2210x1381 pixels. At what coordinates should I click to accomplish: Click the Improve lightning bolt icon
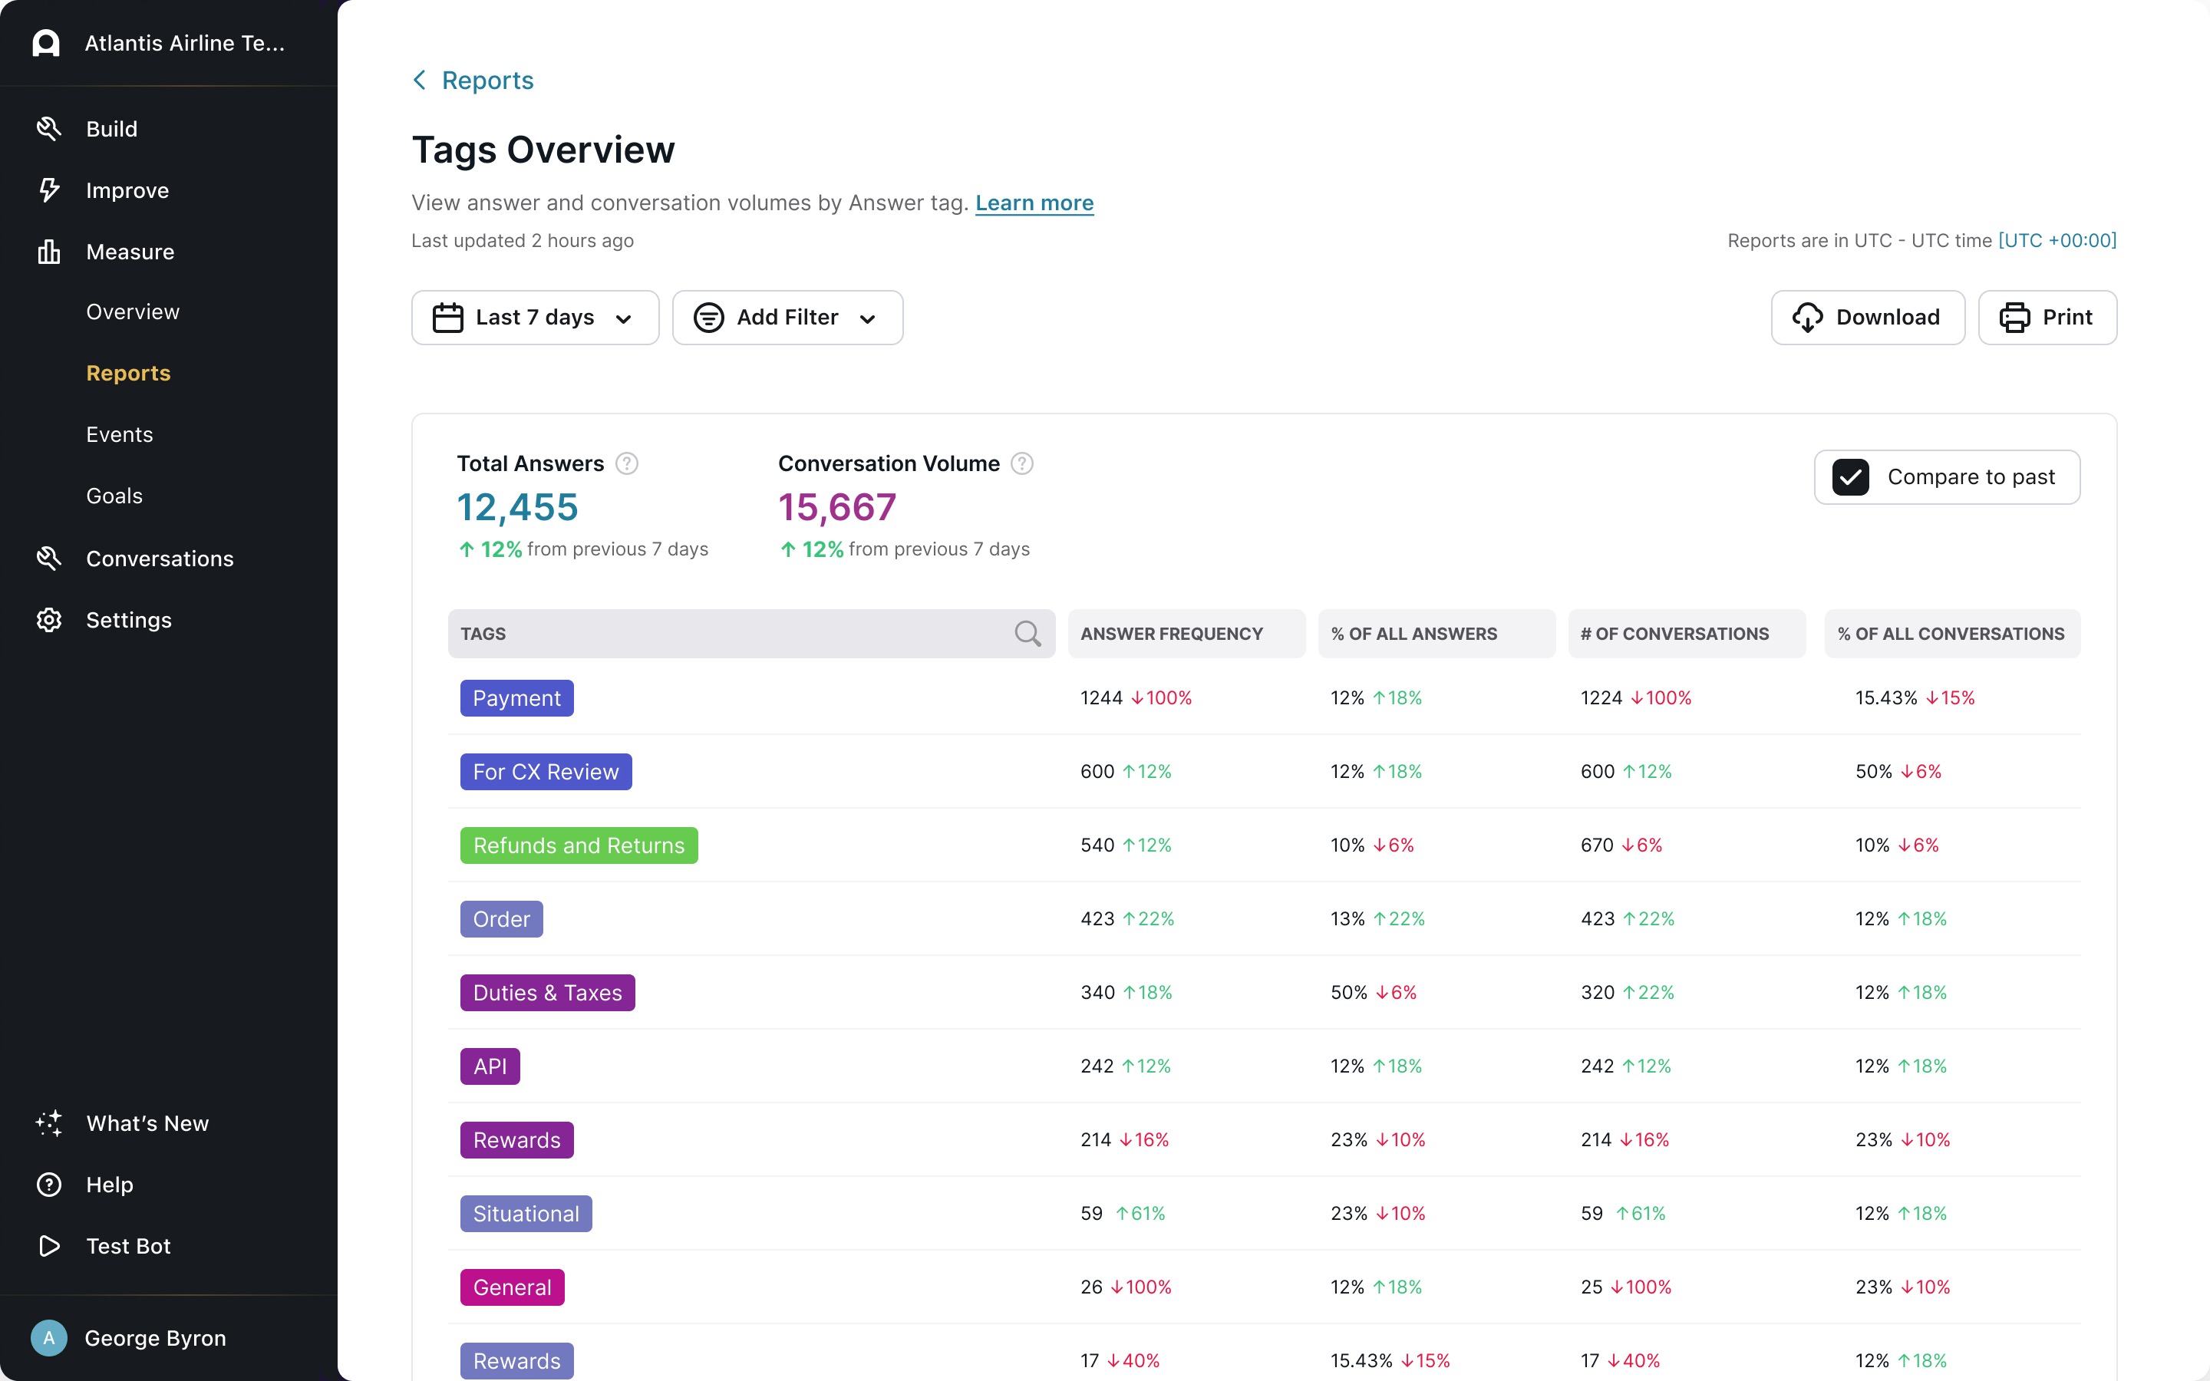pyautogui.click(x=48, y=190)
